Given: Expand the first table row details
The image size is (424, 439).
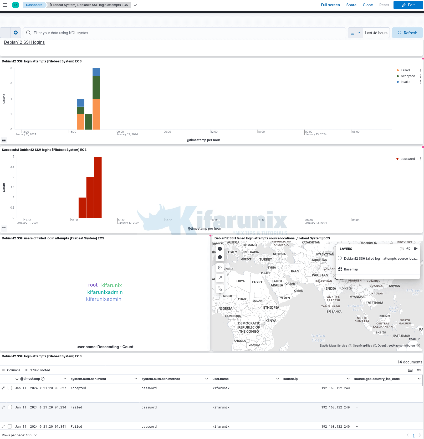Looking at the screenshot, I should 3,388.
